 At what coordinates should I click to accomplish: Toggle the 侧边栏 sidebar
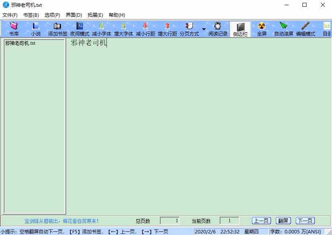[x=240, y=29]
